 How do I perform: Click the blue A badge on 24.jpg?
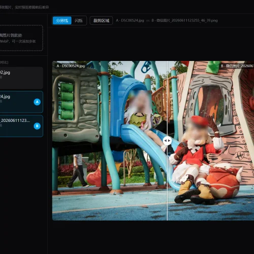pos(37,102)
